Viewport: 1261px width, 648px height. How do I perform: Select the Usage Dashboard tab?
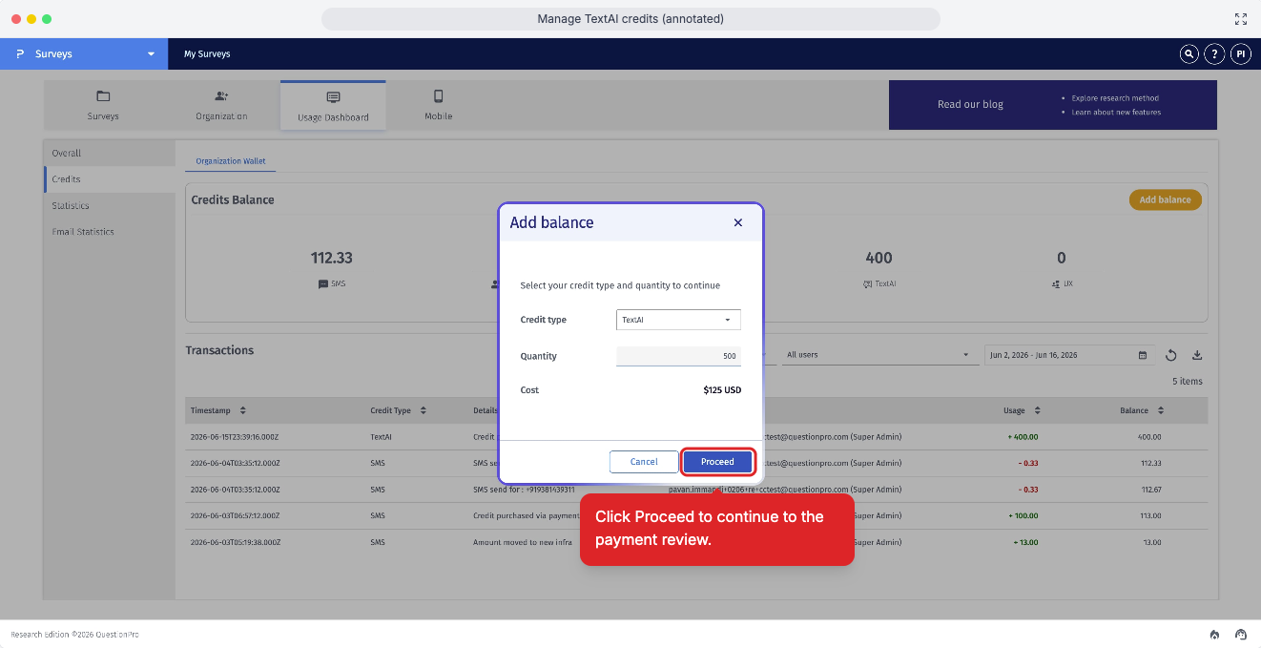coord(333,105)
